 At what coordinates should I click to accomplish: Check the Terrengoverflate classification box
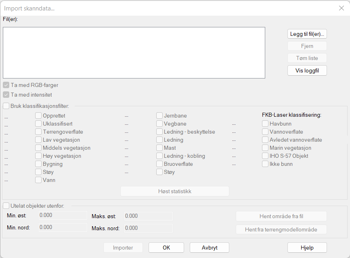tap(38, 132)
